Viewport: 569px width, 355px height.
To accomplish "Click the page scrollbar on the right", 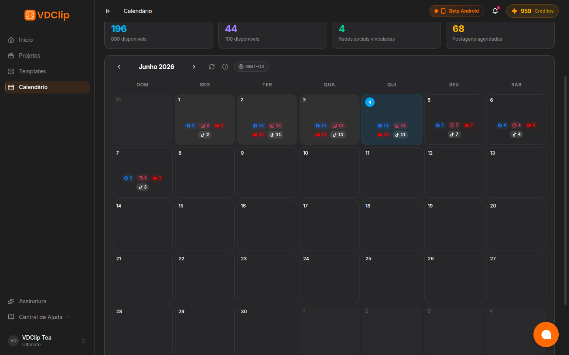I will click(565, 191).
